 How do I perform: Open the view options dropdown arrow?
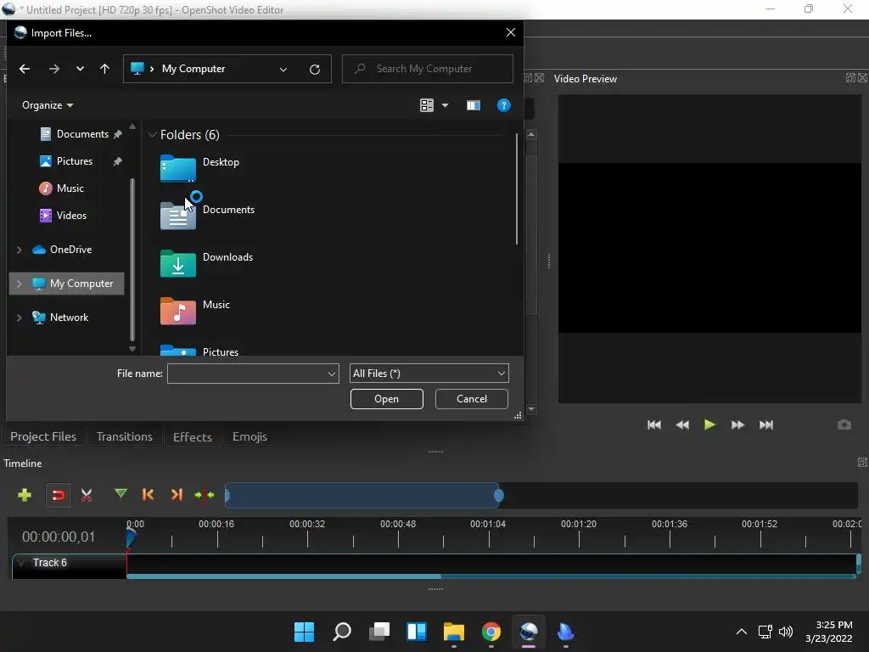click(x=445, y=104)
